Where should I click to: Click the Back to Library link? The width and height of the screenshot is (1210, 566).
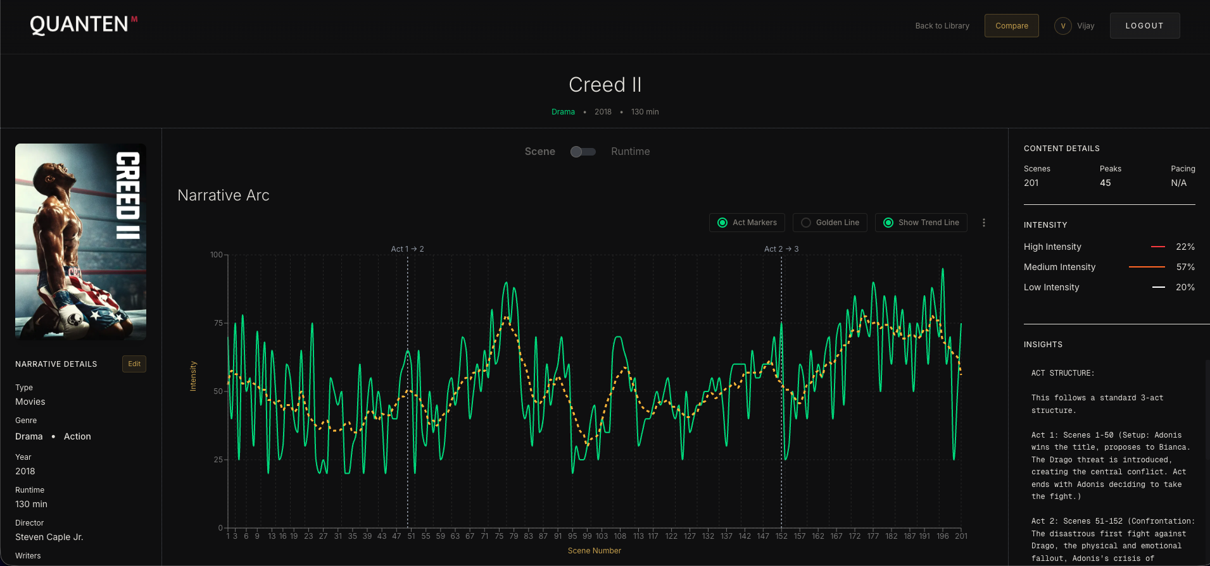942,26
